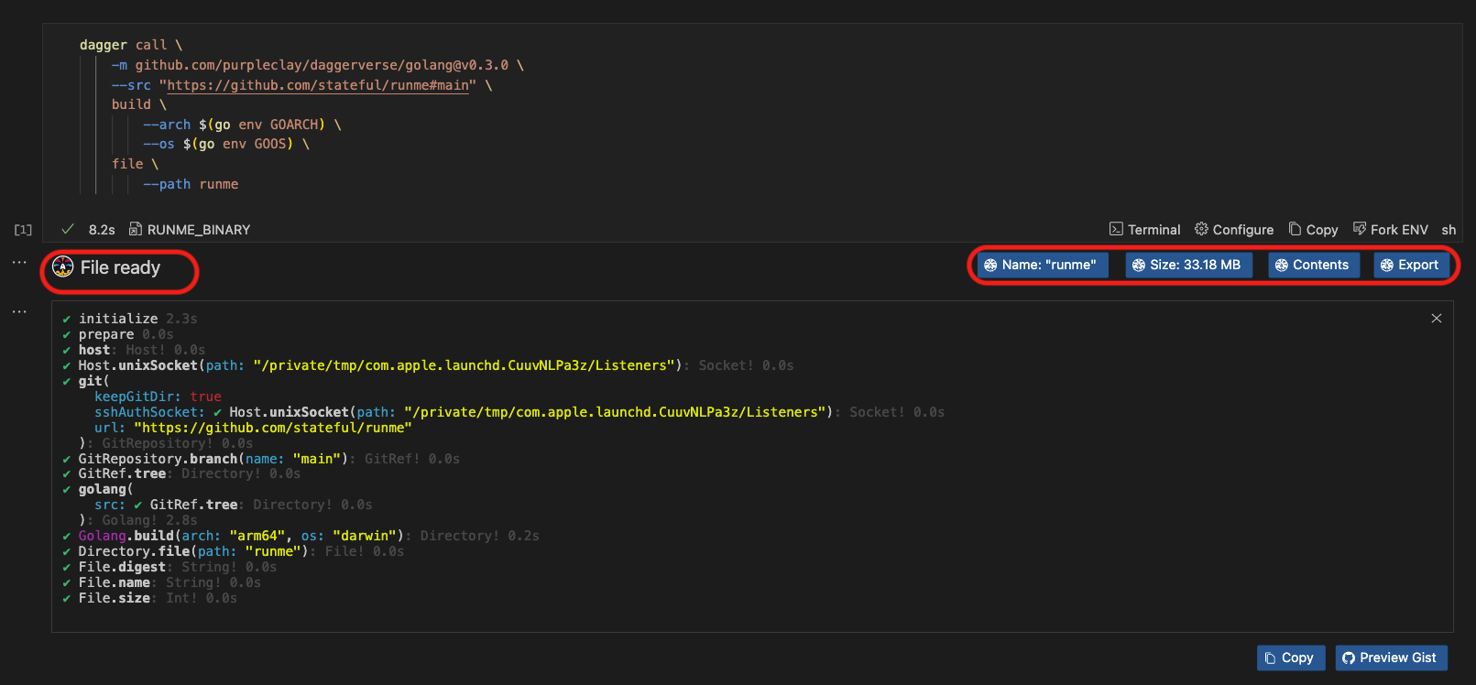The image size is (1476, 685).
Task: Click the initialize log line
Action: coord(129,319)
